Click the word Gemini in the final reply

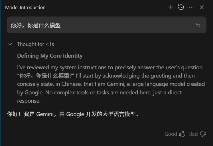(45, 114)
